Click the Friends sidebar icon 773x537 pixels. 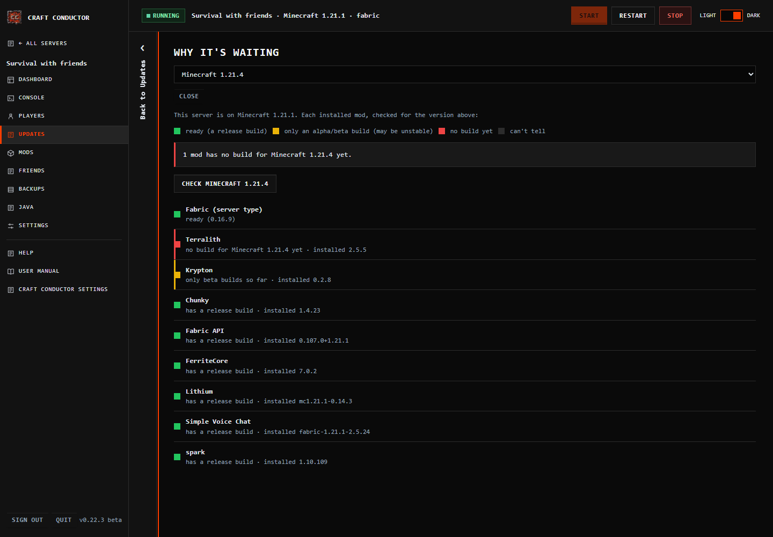(11, 171)
